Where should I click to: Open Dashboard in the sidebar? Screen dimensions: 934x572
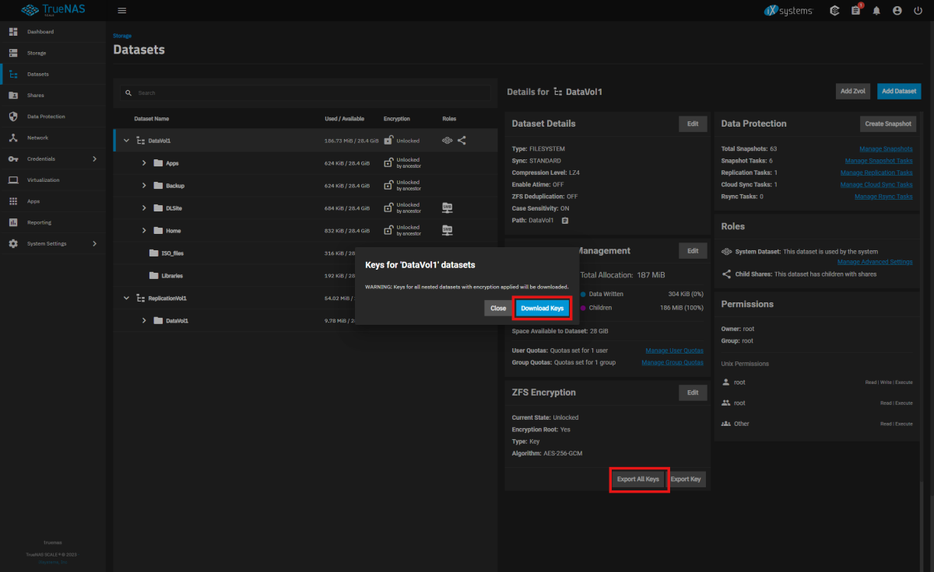click(x=53, y=32)
